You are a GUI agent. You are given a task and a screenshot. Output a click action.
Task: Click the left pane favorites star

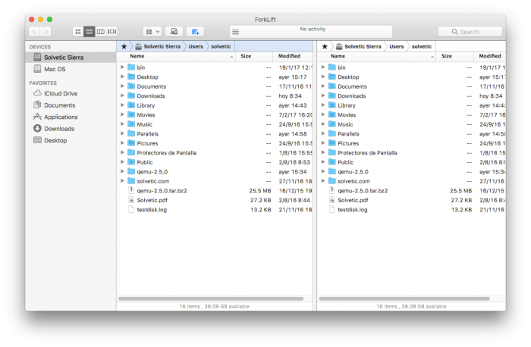124,47
